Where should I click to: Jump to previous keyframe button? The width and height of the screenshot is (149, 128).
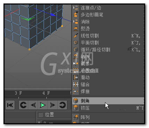23,105
